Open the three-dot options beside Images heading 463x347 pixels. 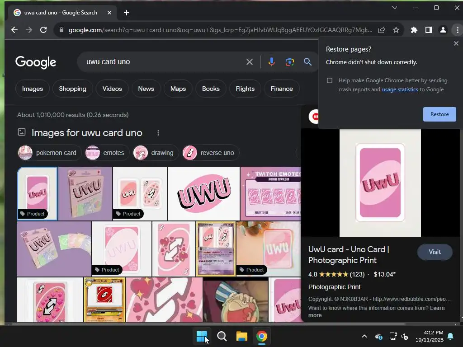click(158, 133)
